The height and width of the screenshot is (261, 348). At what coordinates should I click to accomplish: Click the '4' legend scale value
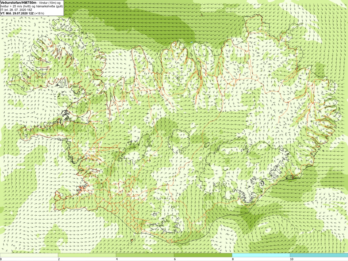pos(117,259)
